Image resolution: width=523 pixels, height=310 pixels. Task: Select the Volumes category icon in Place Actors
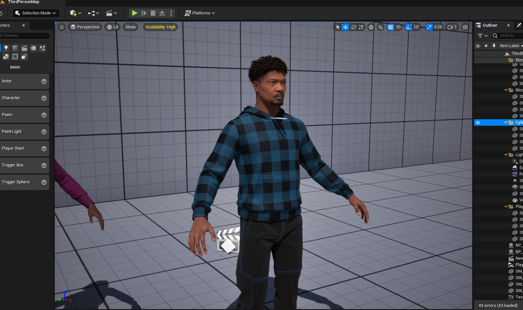[15, 56]
